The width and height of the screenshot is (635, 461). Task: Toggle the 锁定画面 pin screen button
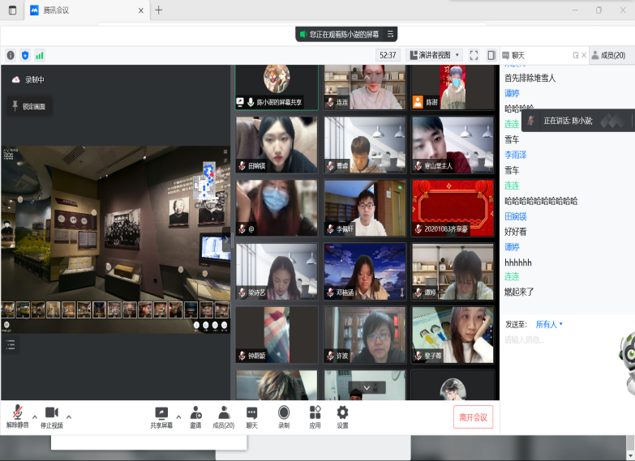28,106
